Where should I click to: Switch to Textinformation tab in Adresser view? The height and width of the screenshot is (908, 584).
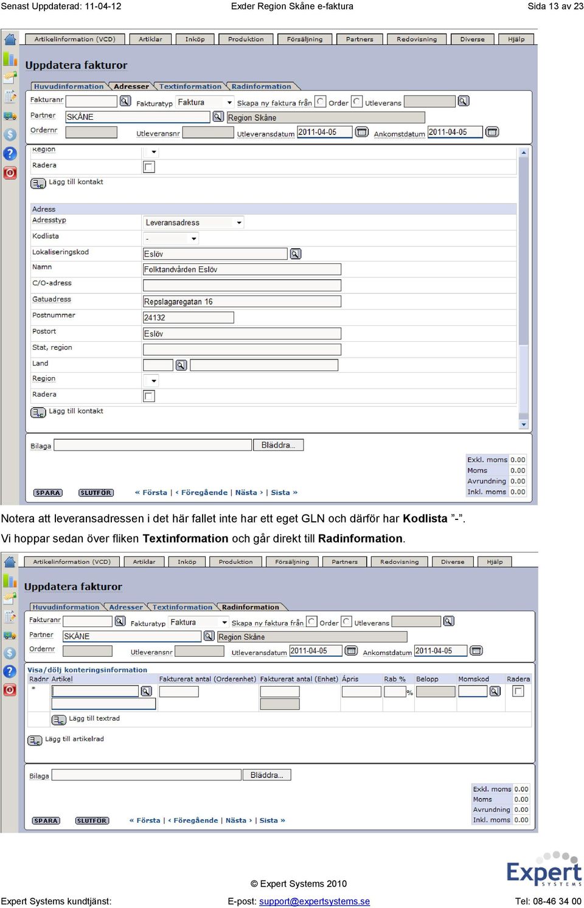(x=190, y=86)
